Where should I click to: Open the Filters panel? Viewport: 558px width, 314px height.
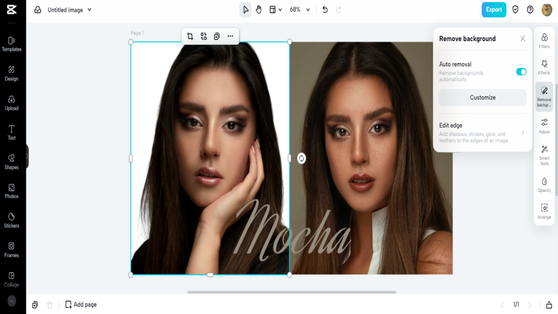[544, 40]
